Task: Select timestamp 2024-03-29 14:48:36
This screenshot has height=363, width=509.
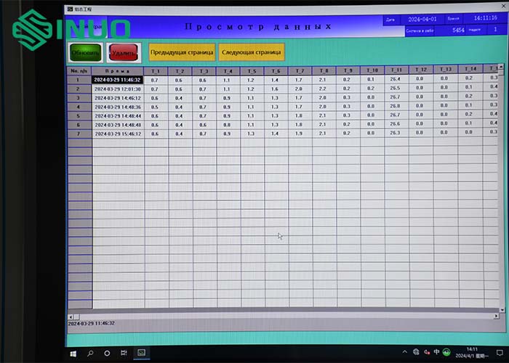Action: [118, 107]
